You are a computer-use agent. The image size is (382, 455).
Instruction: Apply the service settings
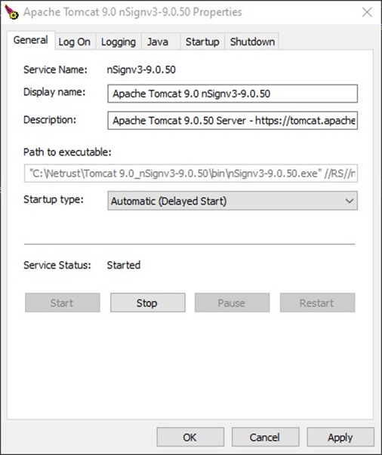340,437
